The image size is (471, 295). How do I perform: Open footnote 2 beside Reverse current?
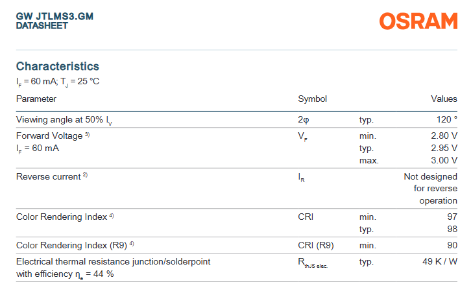click(85, 176)
